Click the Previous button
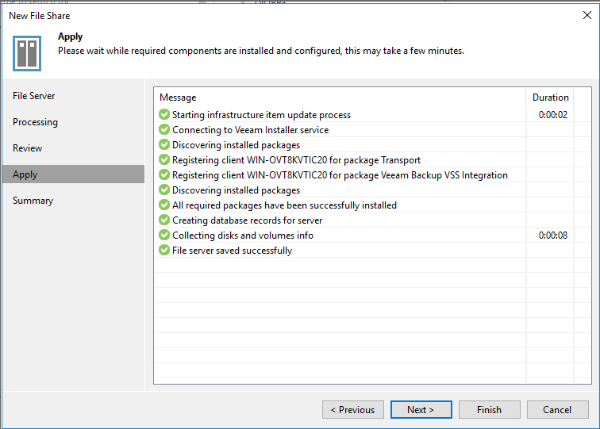 pyautogui.click(x=353, y=410)
